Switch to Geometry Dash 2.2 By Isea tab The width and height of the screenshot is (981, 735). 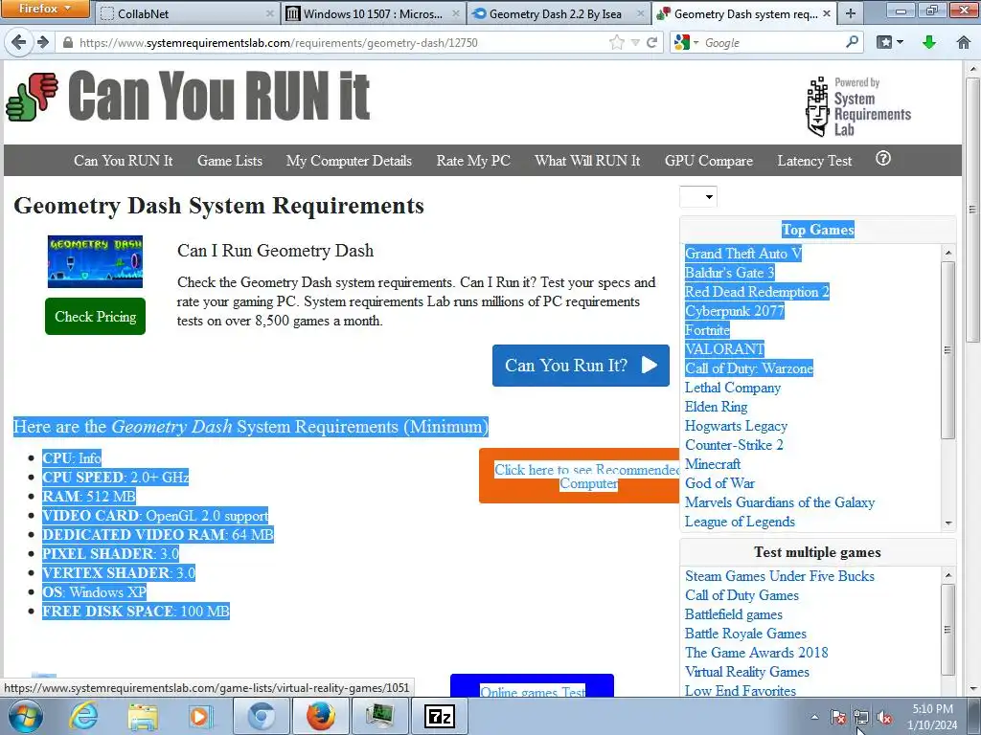click(x=559, y=13)
